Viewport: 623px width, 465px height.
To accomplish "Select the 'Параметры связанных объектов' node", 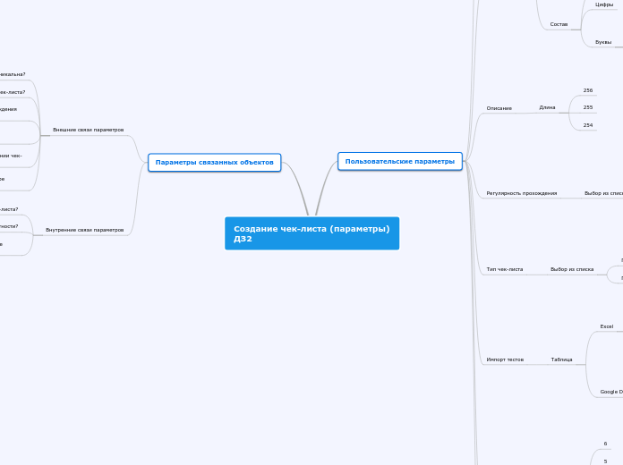I will coord(215,163).
